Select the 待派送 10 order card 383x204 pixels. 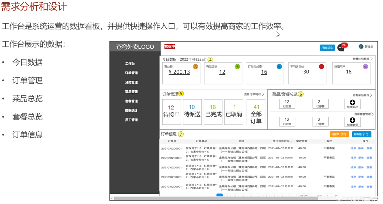click(192, 112)
